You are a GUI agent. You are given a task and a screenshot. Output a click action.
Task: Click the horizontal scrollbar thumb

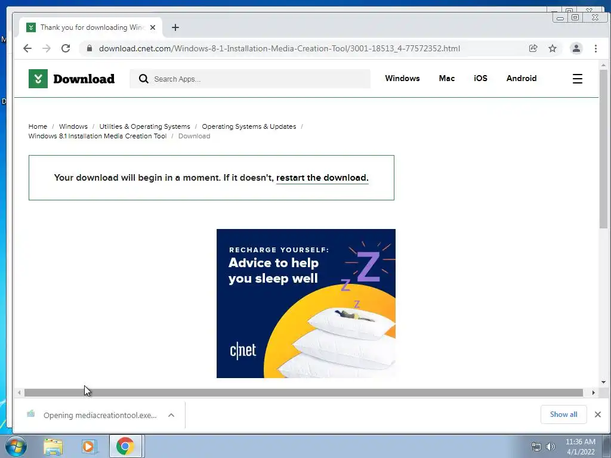click(x=304, y=392)
